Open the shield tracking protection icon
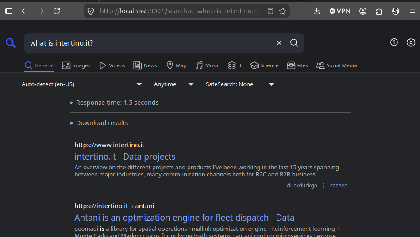The image size is (420, 237). coord(91,11)
